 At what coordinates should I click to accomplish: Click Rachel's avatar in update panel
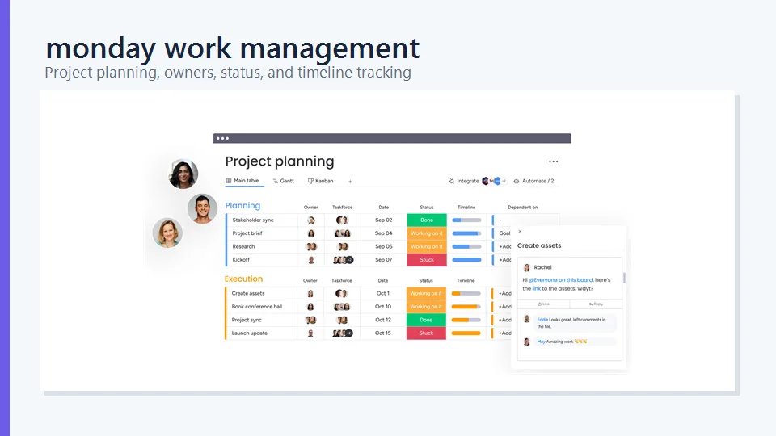[x=526, y=267]
